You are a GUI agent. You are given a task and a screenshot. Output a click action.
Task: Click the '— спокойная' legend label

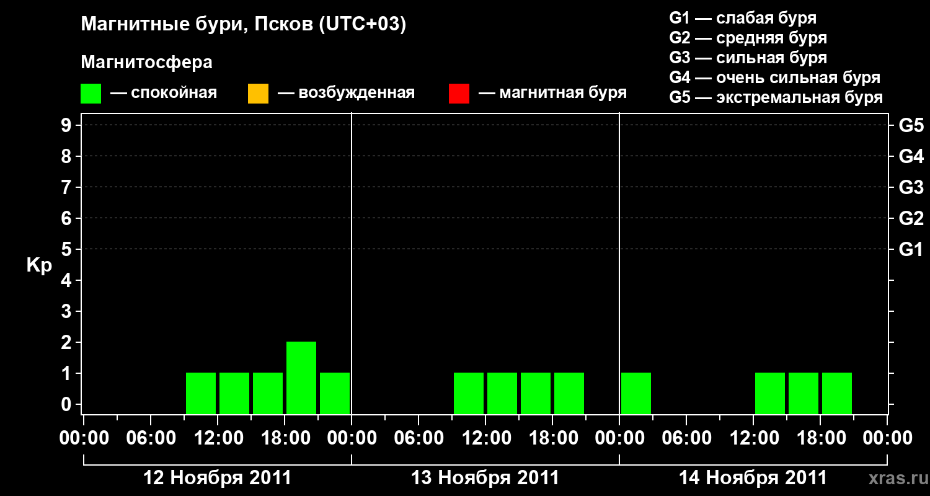tap(164, 93)
